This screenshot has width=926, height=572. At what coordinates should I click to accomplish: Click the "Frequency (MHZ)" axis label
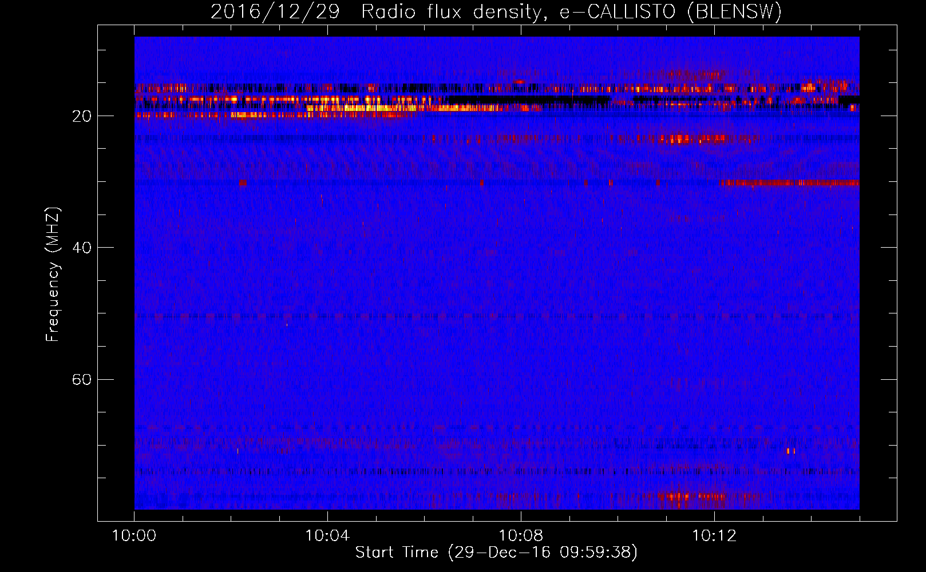point(52,275)
